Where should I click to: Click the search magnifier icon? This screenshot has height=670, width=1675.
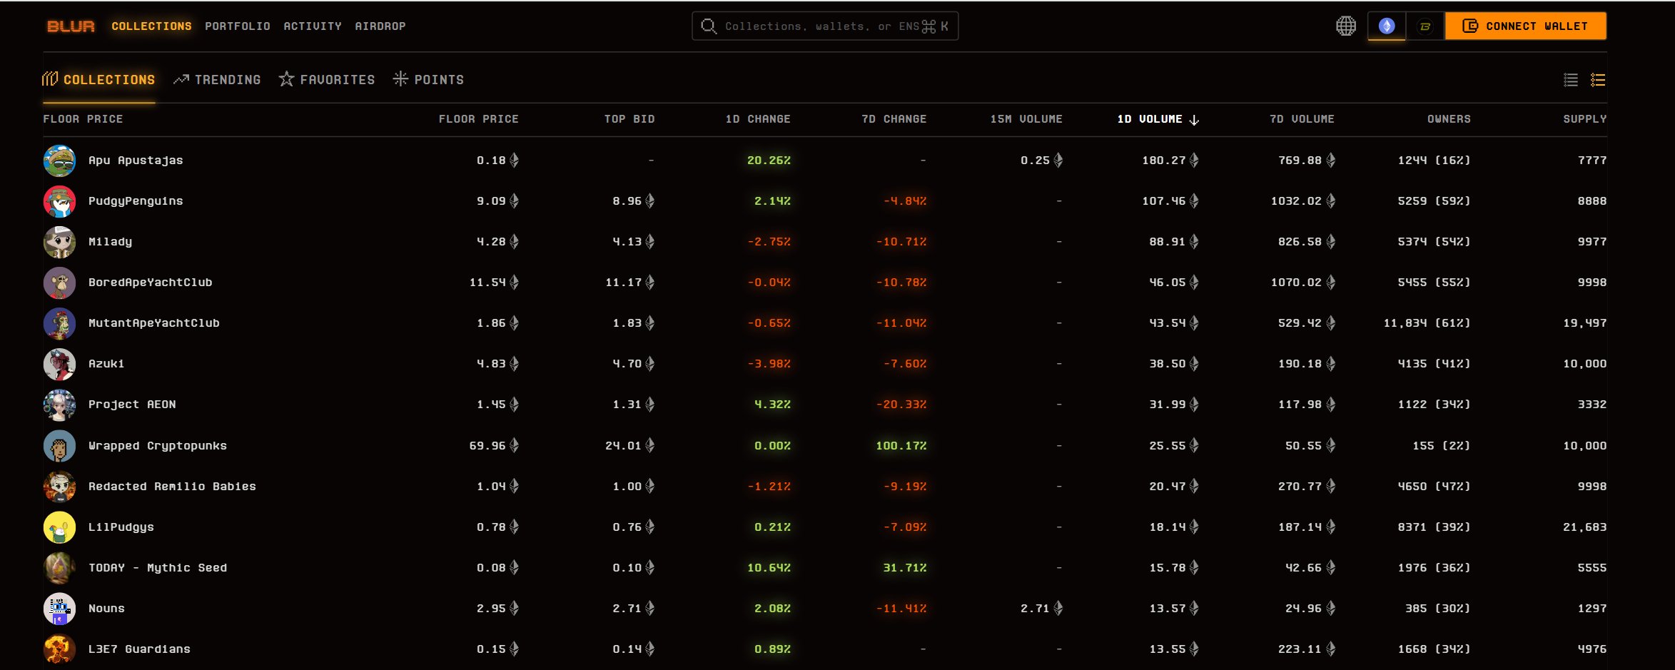click(708, 26)
